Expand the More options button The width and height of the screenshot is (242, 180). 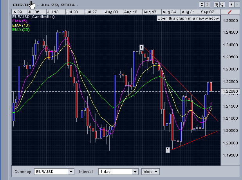coord(150,172)
